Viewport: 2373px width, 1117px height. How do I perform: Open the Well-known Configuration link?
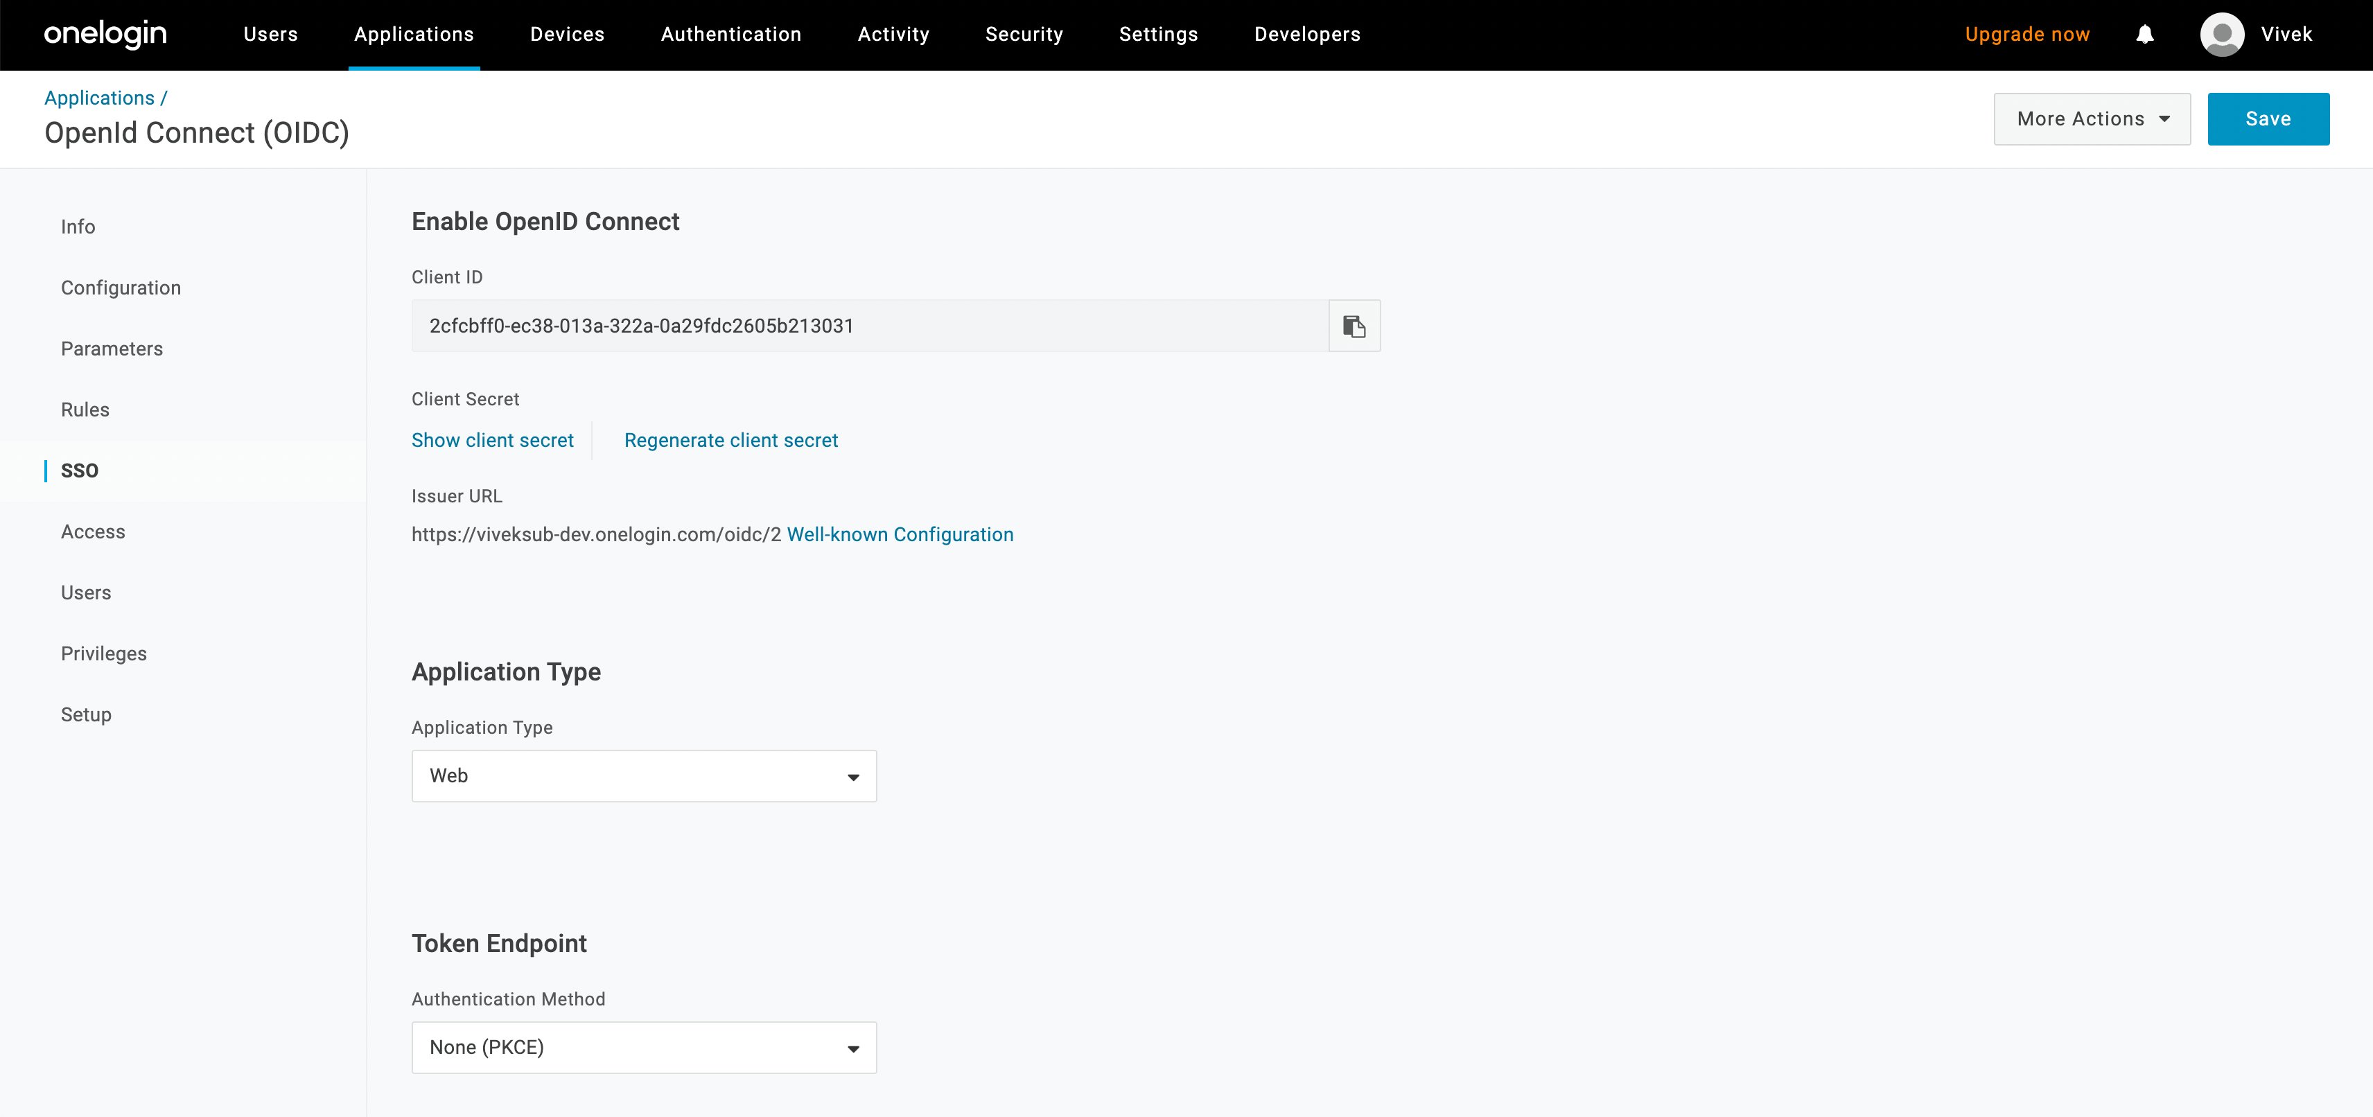point(900,535)
